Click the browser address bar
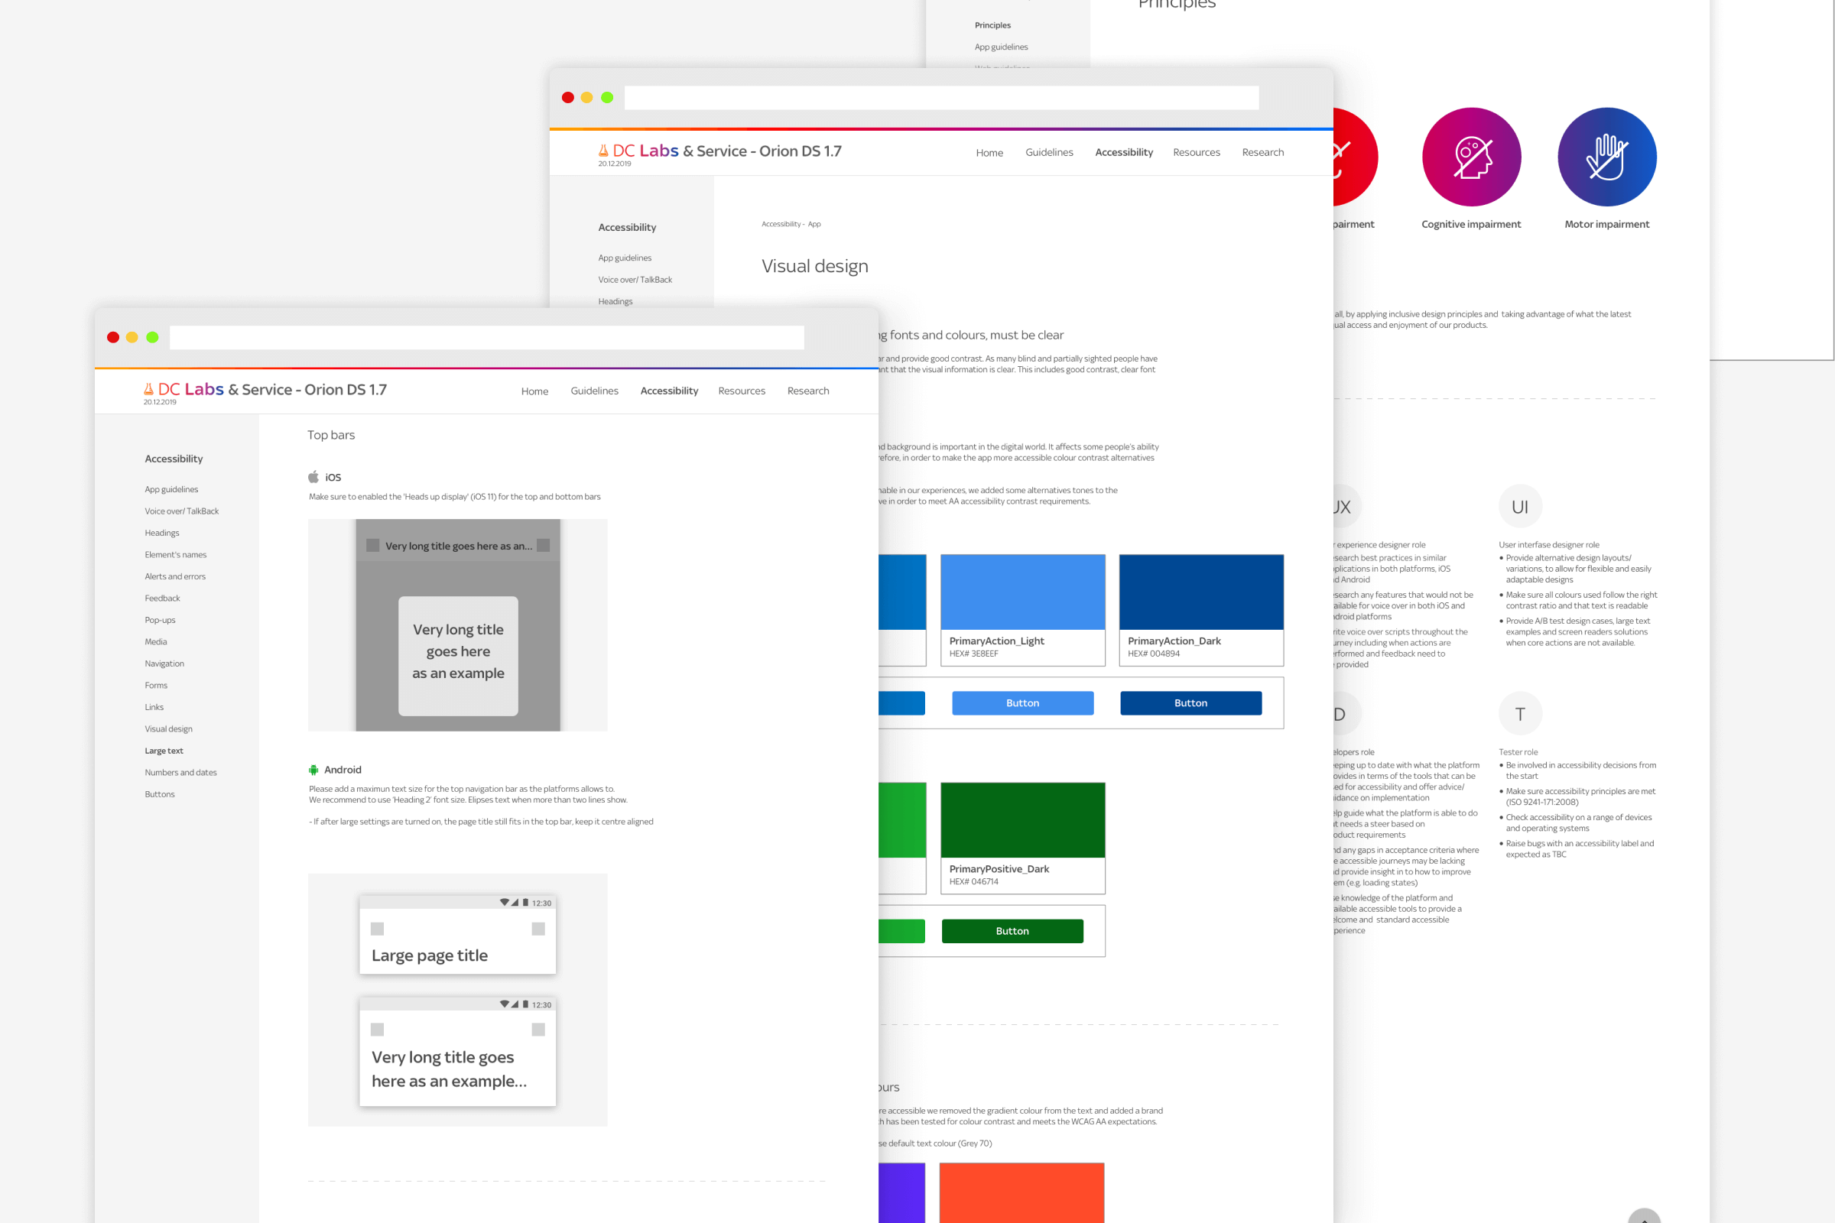The width and height of the screenshot is (1835, 1223). pos(488,337)
